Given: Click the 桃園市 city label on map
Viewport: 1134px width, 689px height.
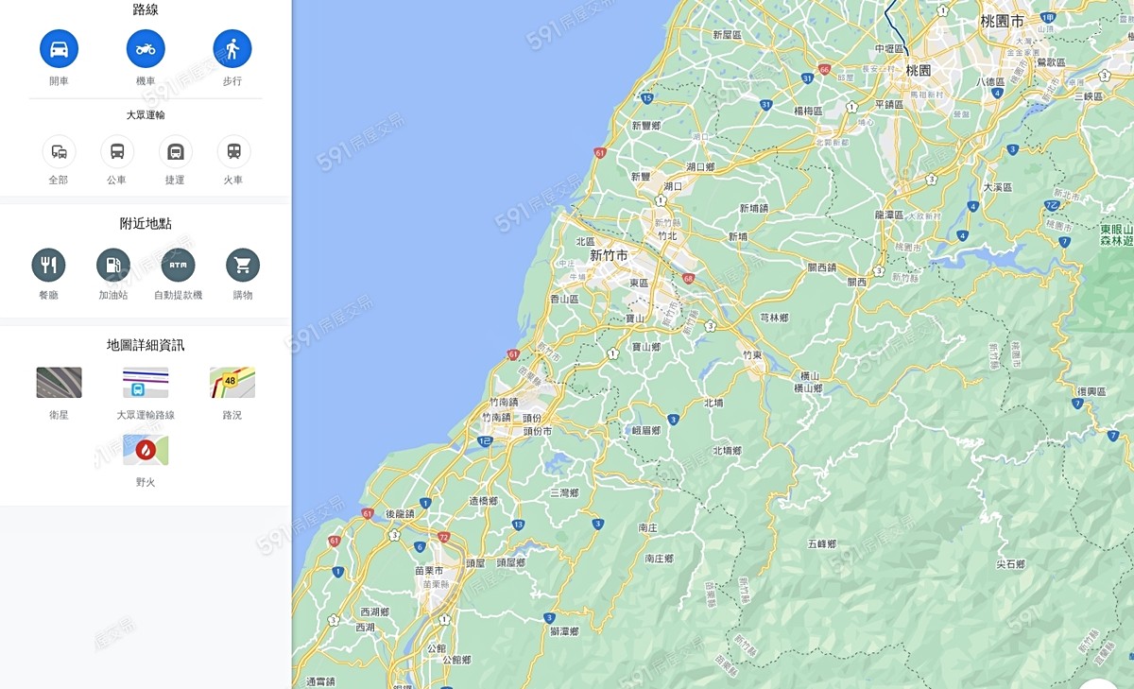Looking at the screenshot, I should [x=1002, y=21].
